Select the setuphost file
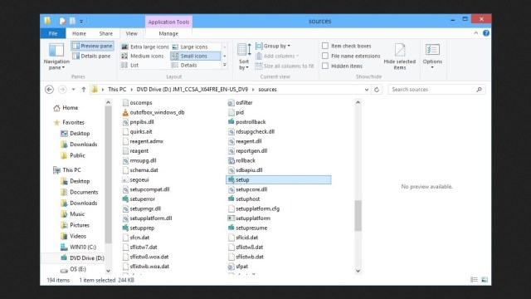The height and width of the screenshot is (299, 531). tap(244, 199)
